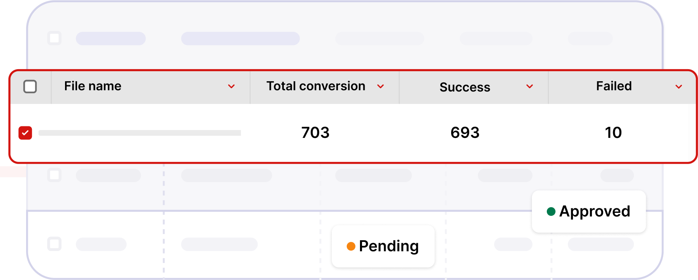Click the gray file name placeholder bar
Screen dimensions: 698x280
[140, 133]
